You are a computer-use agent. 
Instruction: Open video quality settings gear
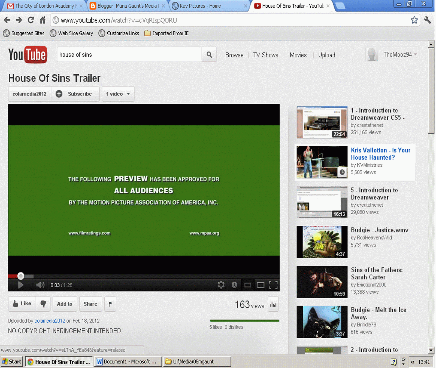[221, 285]
